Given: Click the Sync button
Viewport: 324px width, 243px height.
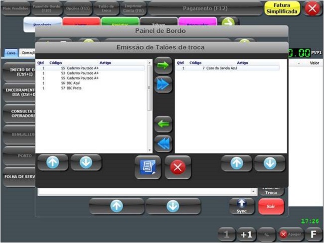Looking at the screenshot, I should click(242, 205).
